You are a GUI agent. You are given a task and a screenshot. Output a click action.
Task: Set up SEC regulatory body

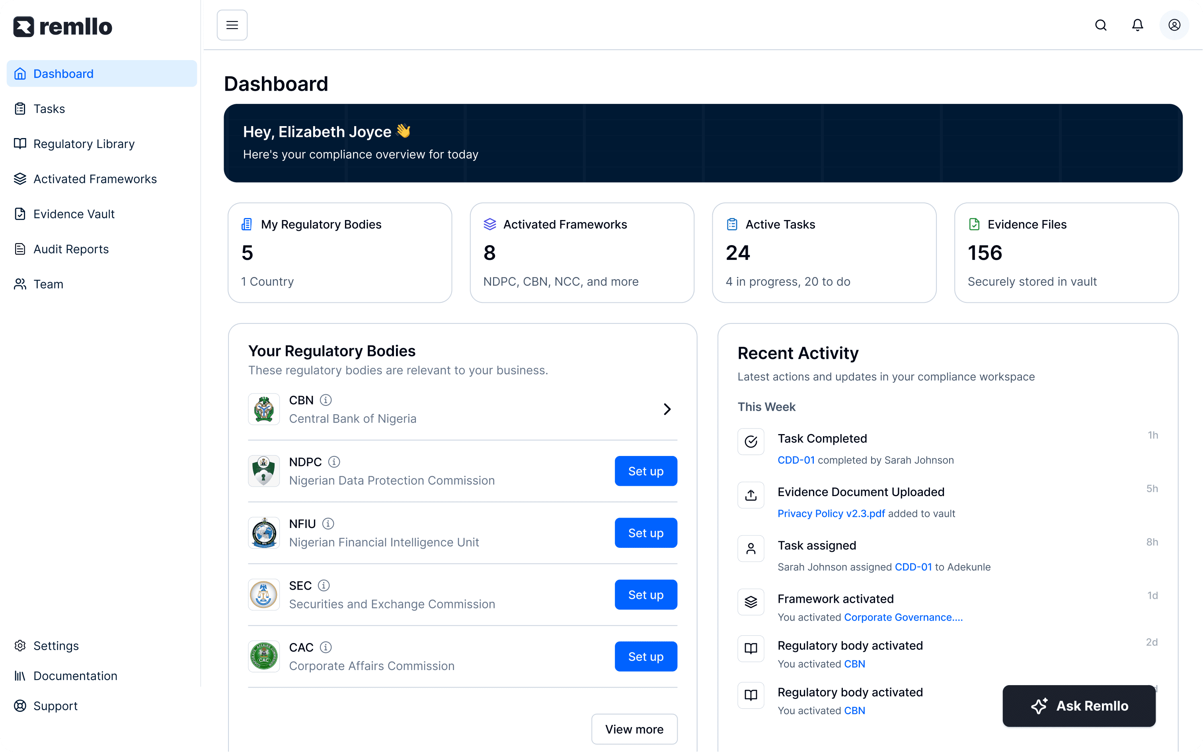[x=645, y=594]
